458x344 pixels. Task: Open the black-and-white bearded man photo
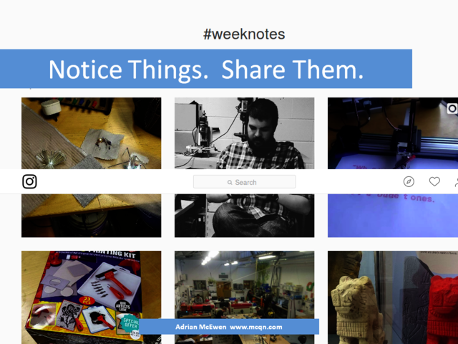coord(245,167)
